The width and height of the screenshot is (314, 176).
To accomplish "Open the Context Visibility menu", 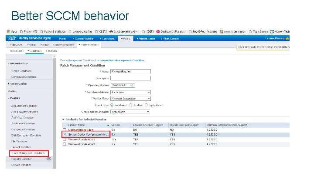I will (x=83, y=39).
